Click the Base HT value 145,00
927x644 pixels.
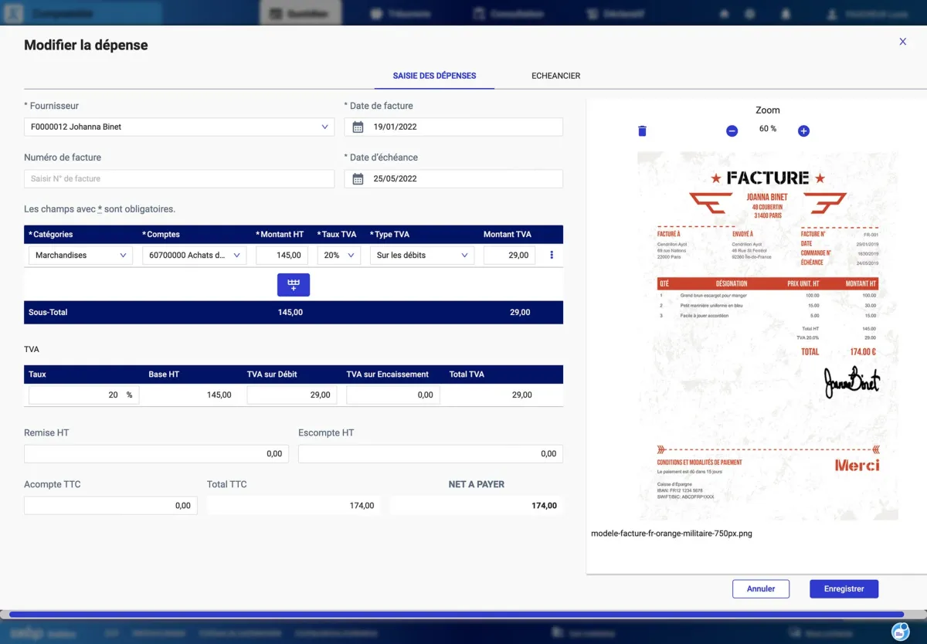pyautogui.click(x=219, y=395)
